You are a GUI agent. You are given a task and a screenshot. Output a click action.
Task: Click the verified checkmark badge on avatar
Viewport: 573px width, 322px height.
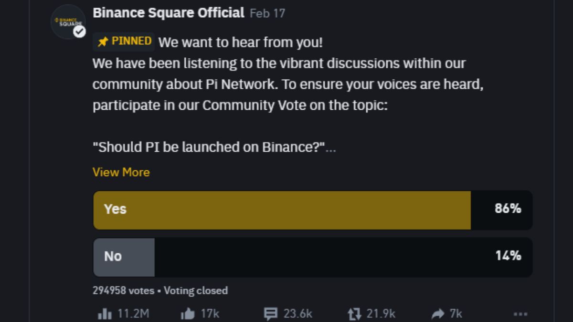tap(79, 31)
